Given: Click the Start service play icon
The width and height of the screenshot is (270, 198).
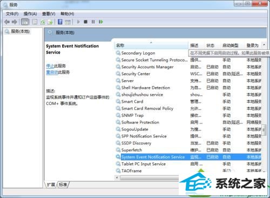Looking at the screenshot, I should click(78, 22).
